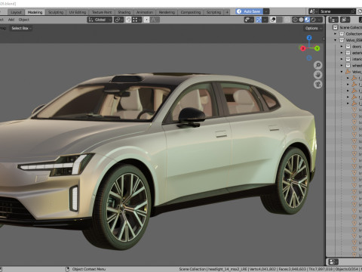Open the Sculpting workspace tab

click(x=56, y=12)
